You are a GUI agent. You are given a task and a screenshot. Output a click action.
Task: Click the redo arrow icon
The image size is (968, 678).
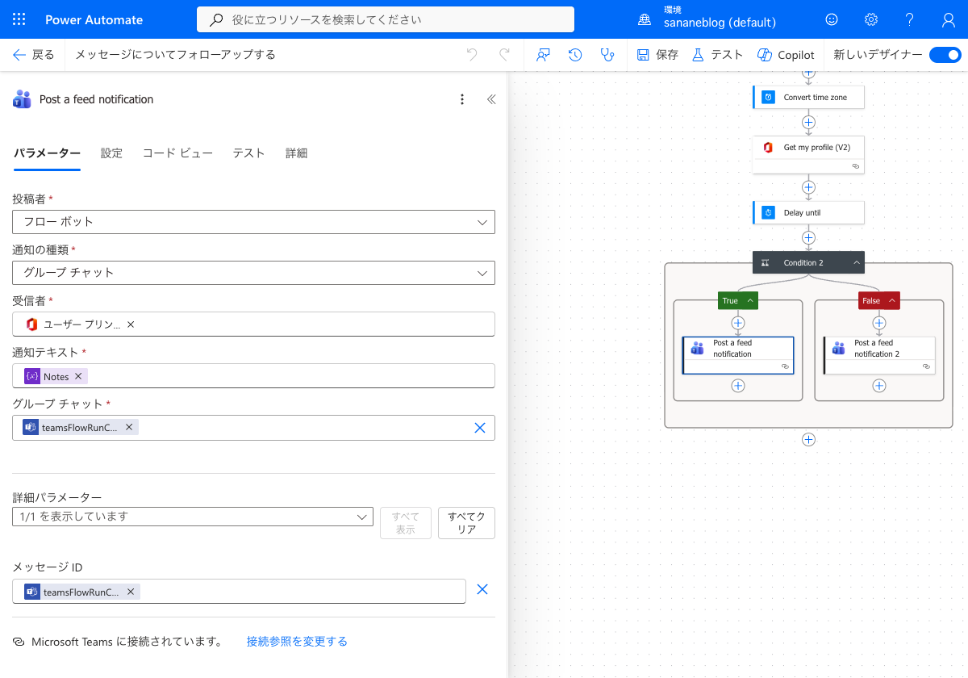click(x=504, y=55)
